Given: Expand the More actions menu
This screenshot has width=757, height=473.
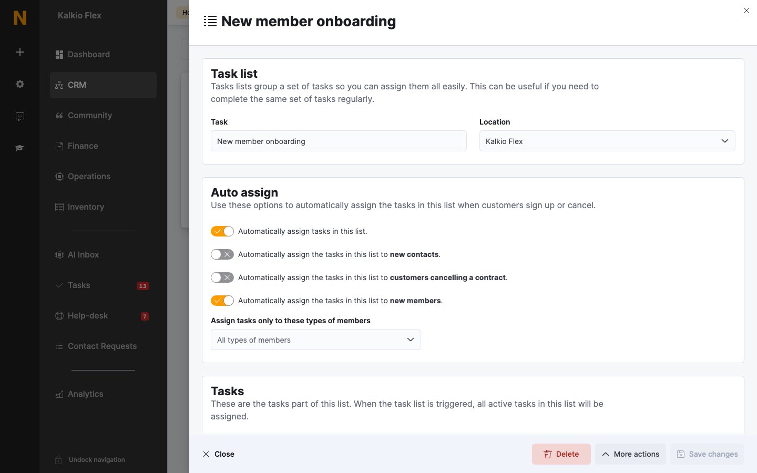Looking at the screenshot, I should tap(630, 454).
